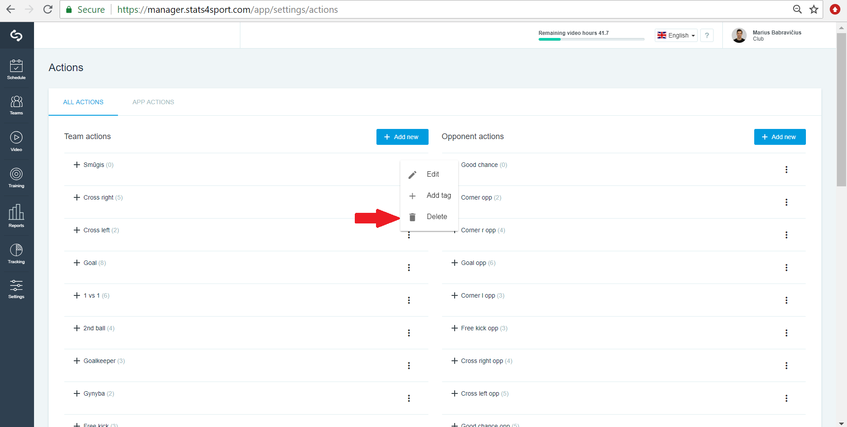Expand the Cross left action
This screenshot has height=427, width=847.
(x=77, y=230)
